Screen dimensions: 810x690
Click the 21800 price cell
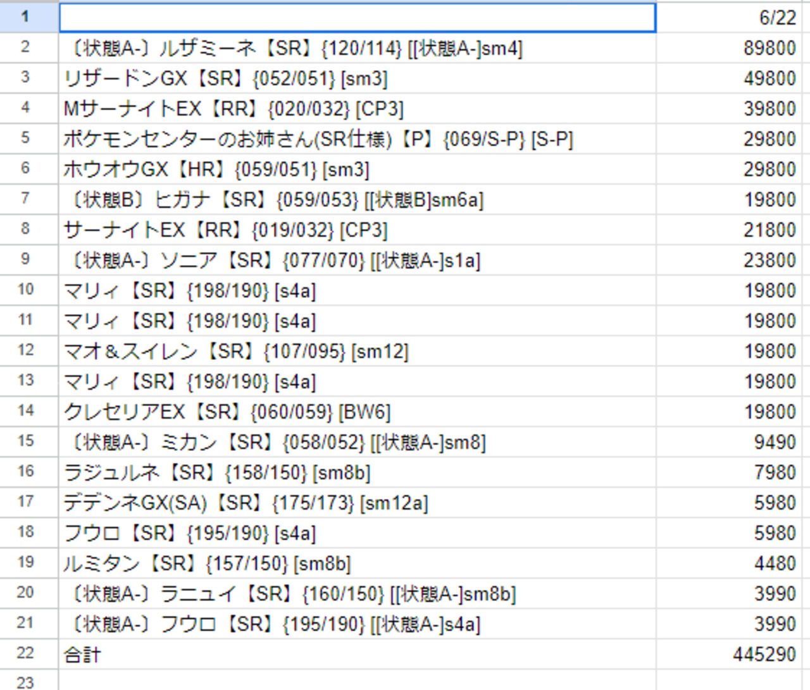point(728,230)
